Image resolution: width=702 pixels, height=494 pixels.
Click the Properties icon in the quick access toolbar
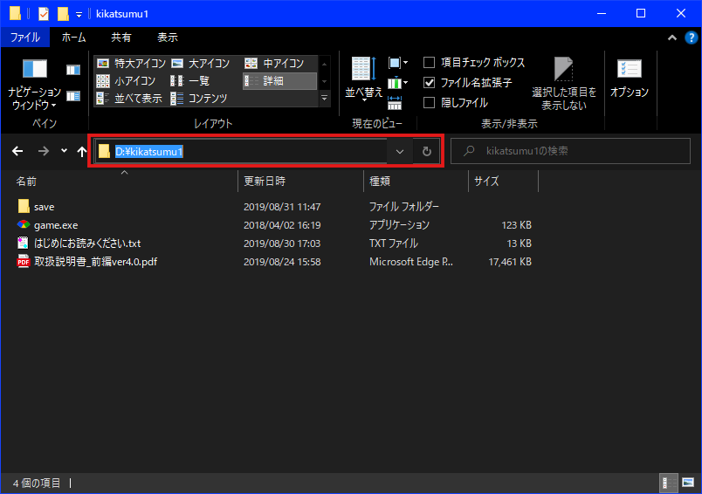tap(44, 14)
